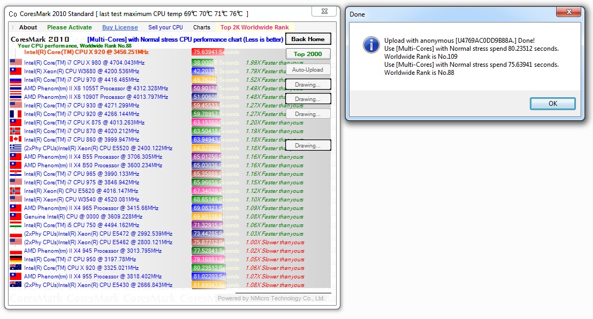Open the Charts menu
Viewport: 593px width, 319px height.
[x=202, y=27]
